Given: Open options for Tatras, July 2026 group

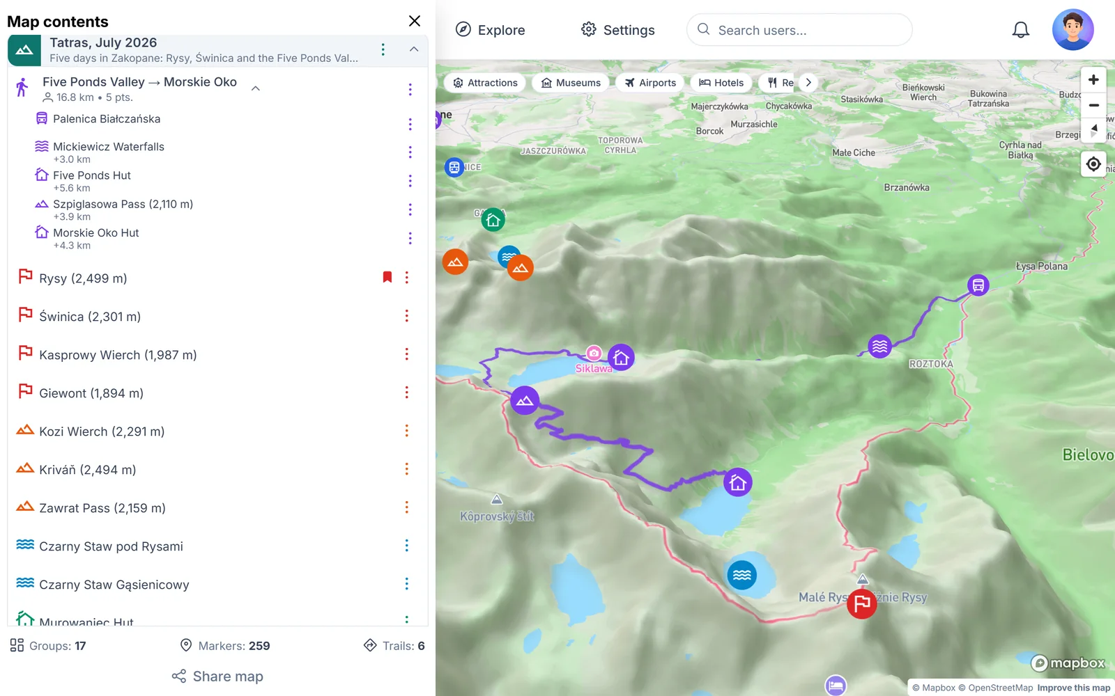Looking at the screenshot, I should click(383, 49).
